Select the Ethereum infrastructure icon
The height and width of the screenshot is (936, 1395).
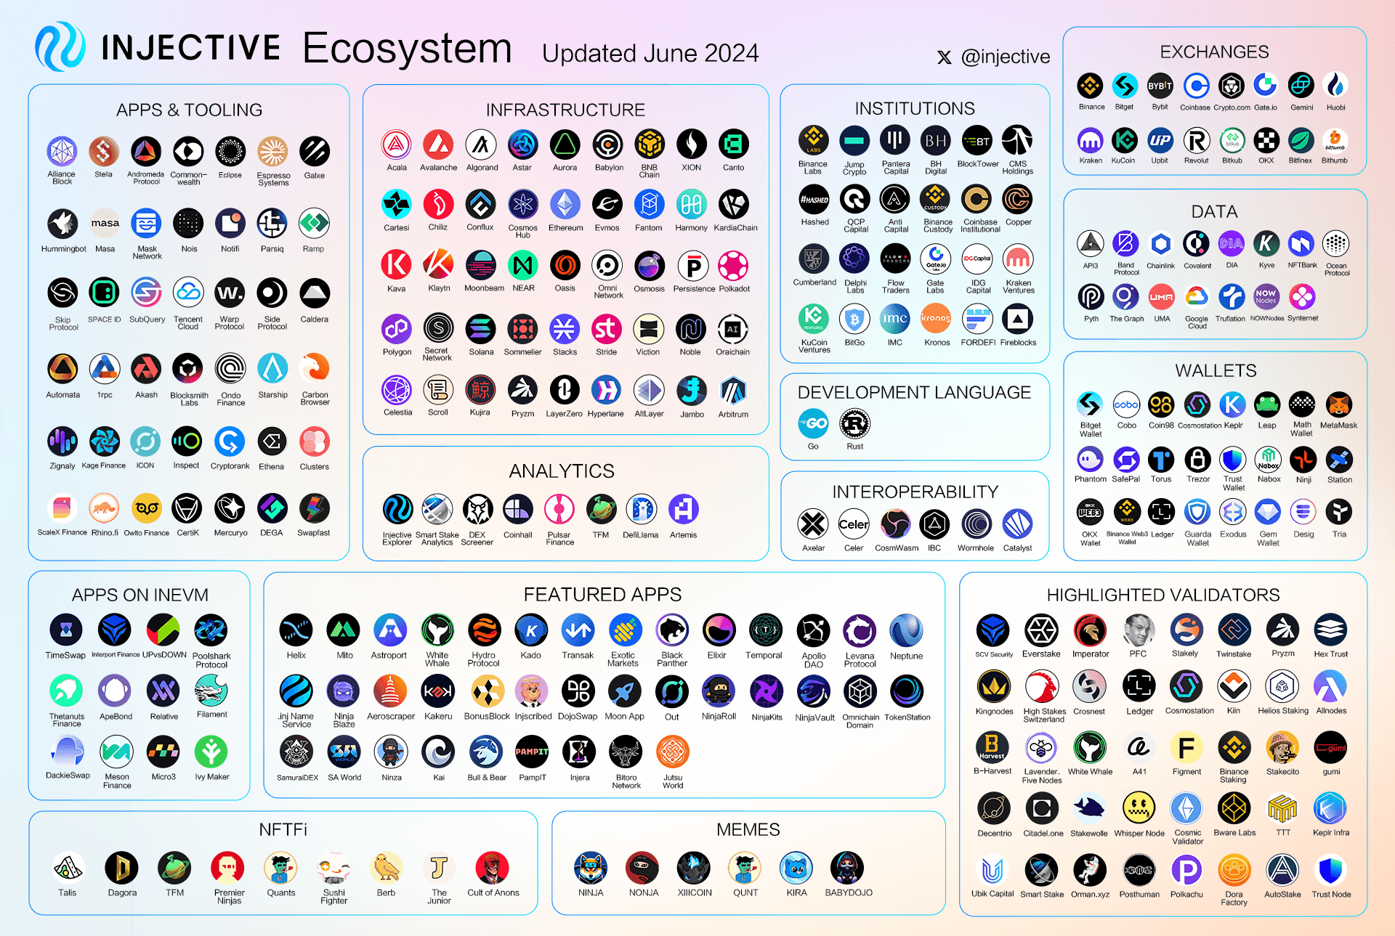point(565,205)
